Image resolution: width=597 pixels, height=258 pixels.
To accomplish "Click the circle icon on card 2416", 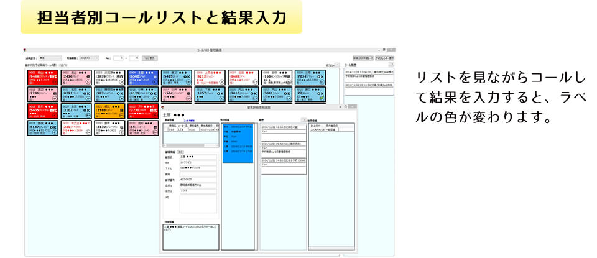I will click(88, 81).
